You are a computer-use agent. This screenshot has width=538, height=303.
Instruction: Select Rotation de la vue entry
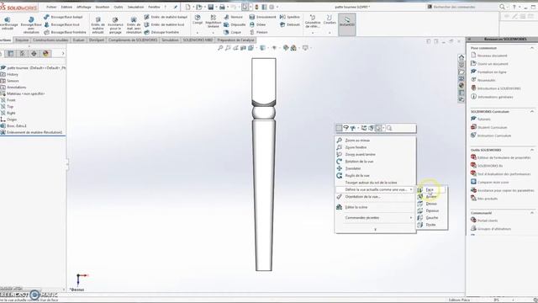point(376,162)
